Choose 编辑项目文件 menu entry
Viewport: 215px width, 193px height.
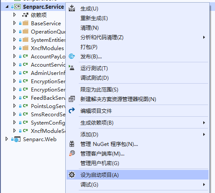coord(138,111)
